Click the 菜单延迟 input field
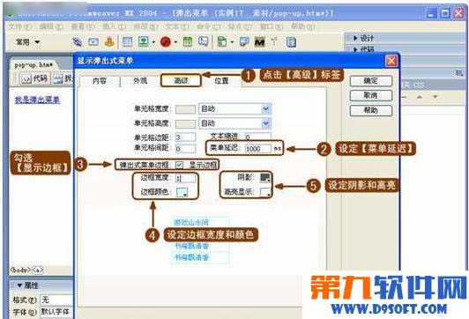Viewport: 469px width, 319px height. (258, 149)
